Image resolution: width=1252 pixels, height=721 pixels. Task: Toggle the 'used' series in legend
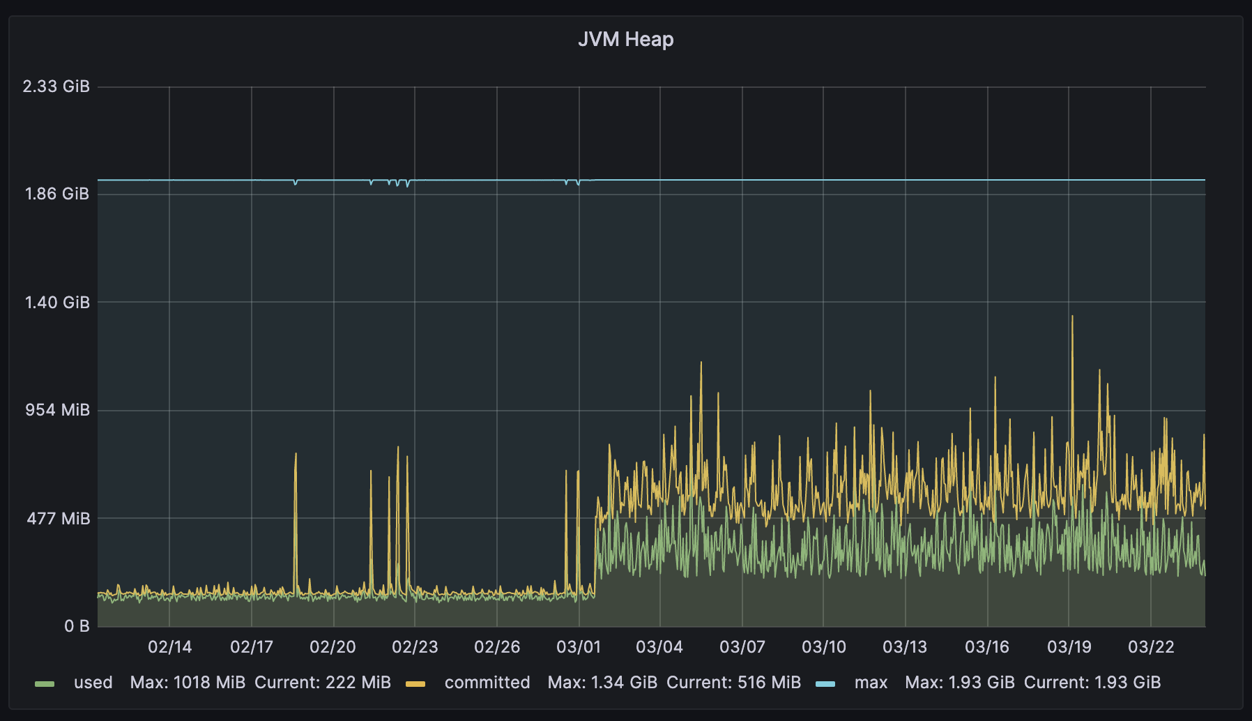click(x=93, y=683)
